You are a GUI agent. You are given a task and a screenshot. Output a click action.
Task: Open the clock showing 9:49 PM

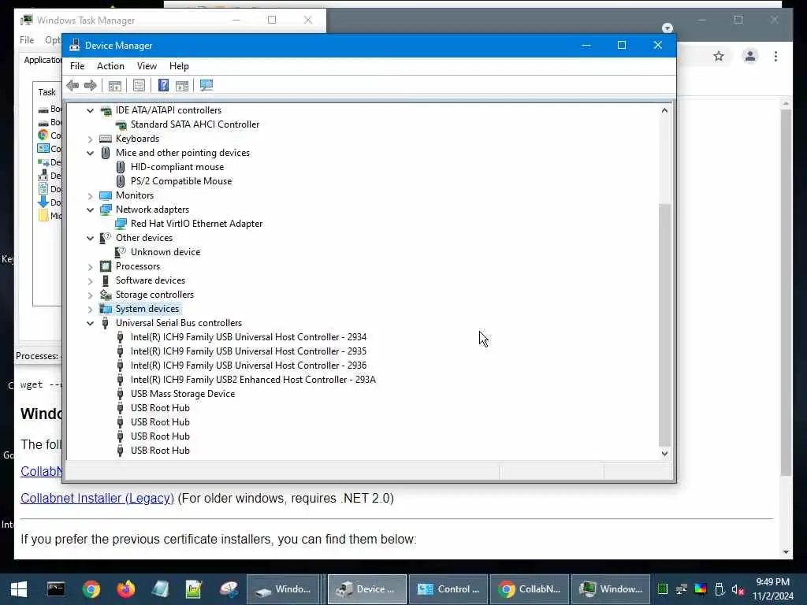point(772,589)
